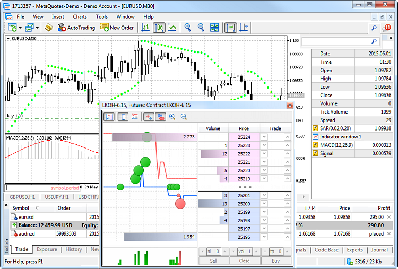Viewport: 398px width, 269px height.
Task: Click Buy in Depth of Market
Action: click(275, 261)
